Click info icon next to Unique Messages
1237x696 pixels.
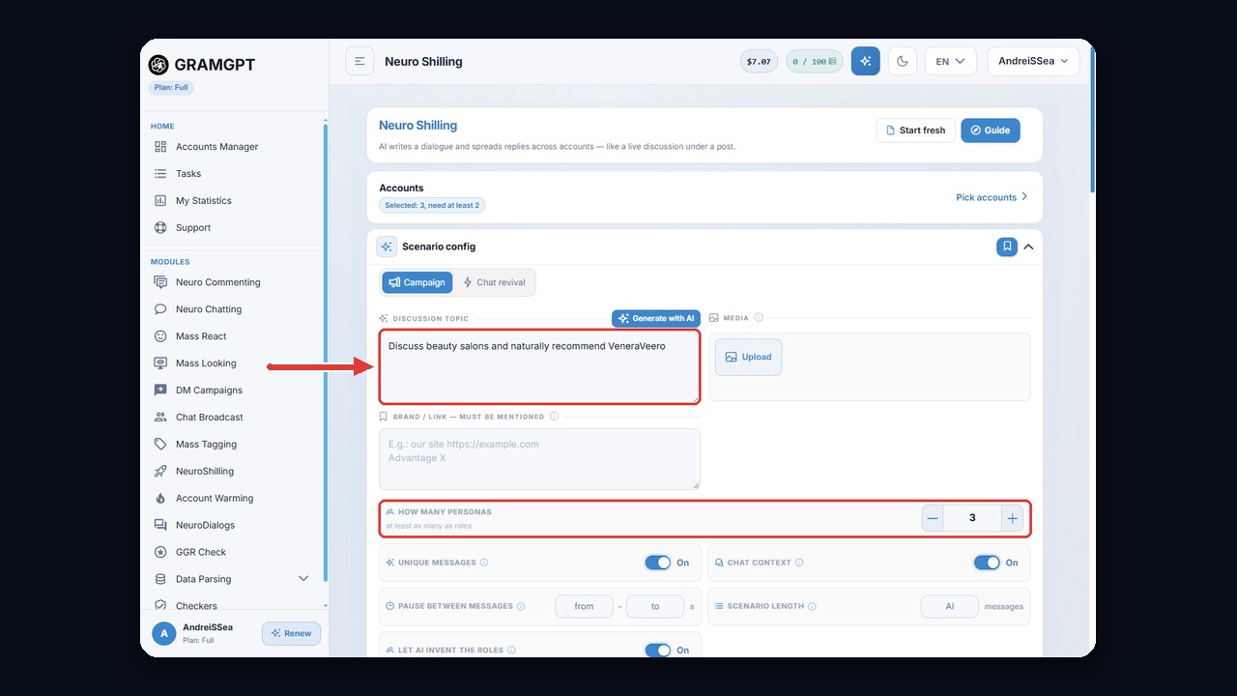(484, 563)
